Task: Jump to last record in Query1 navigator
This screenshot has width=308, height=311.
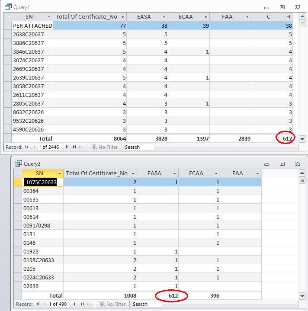Action: [74, 147]
